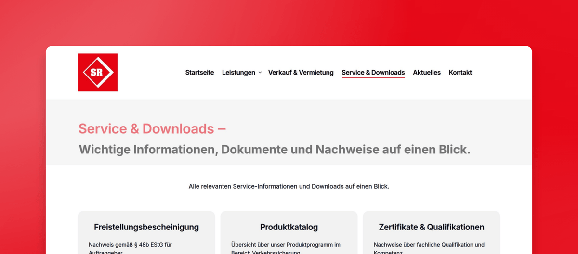Viewport: 578px width, 254px height.
Task: Click 'Nachweis gemäß § 48b EStG' description
Action: pyautogui.click(x=131, y=248)
